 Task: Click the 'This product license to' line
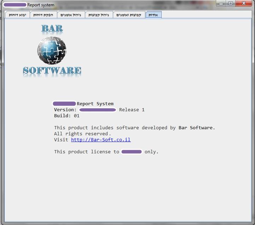click(106, 152)
